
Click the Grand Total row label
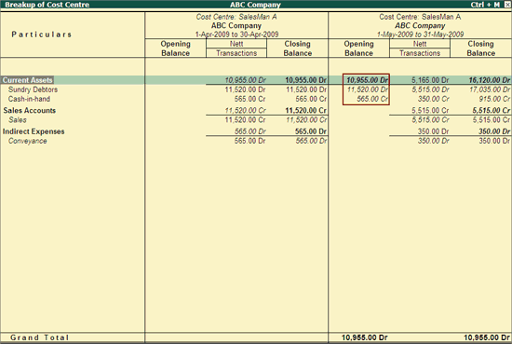pyautogui.click(x=39, y=337)
